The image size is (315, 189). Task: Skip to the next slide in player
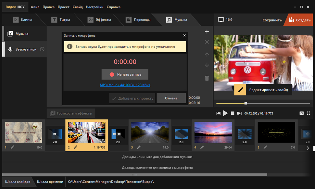(239, 113)
